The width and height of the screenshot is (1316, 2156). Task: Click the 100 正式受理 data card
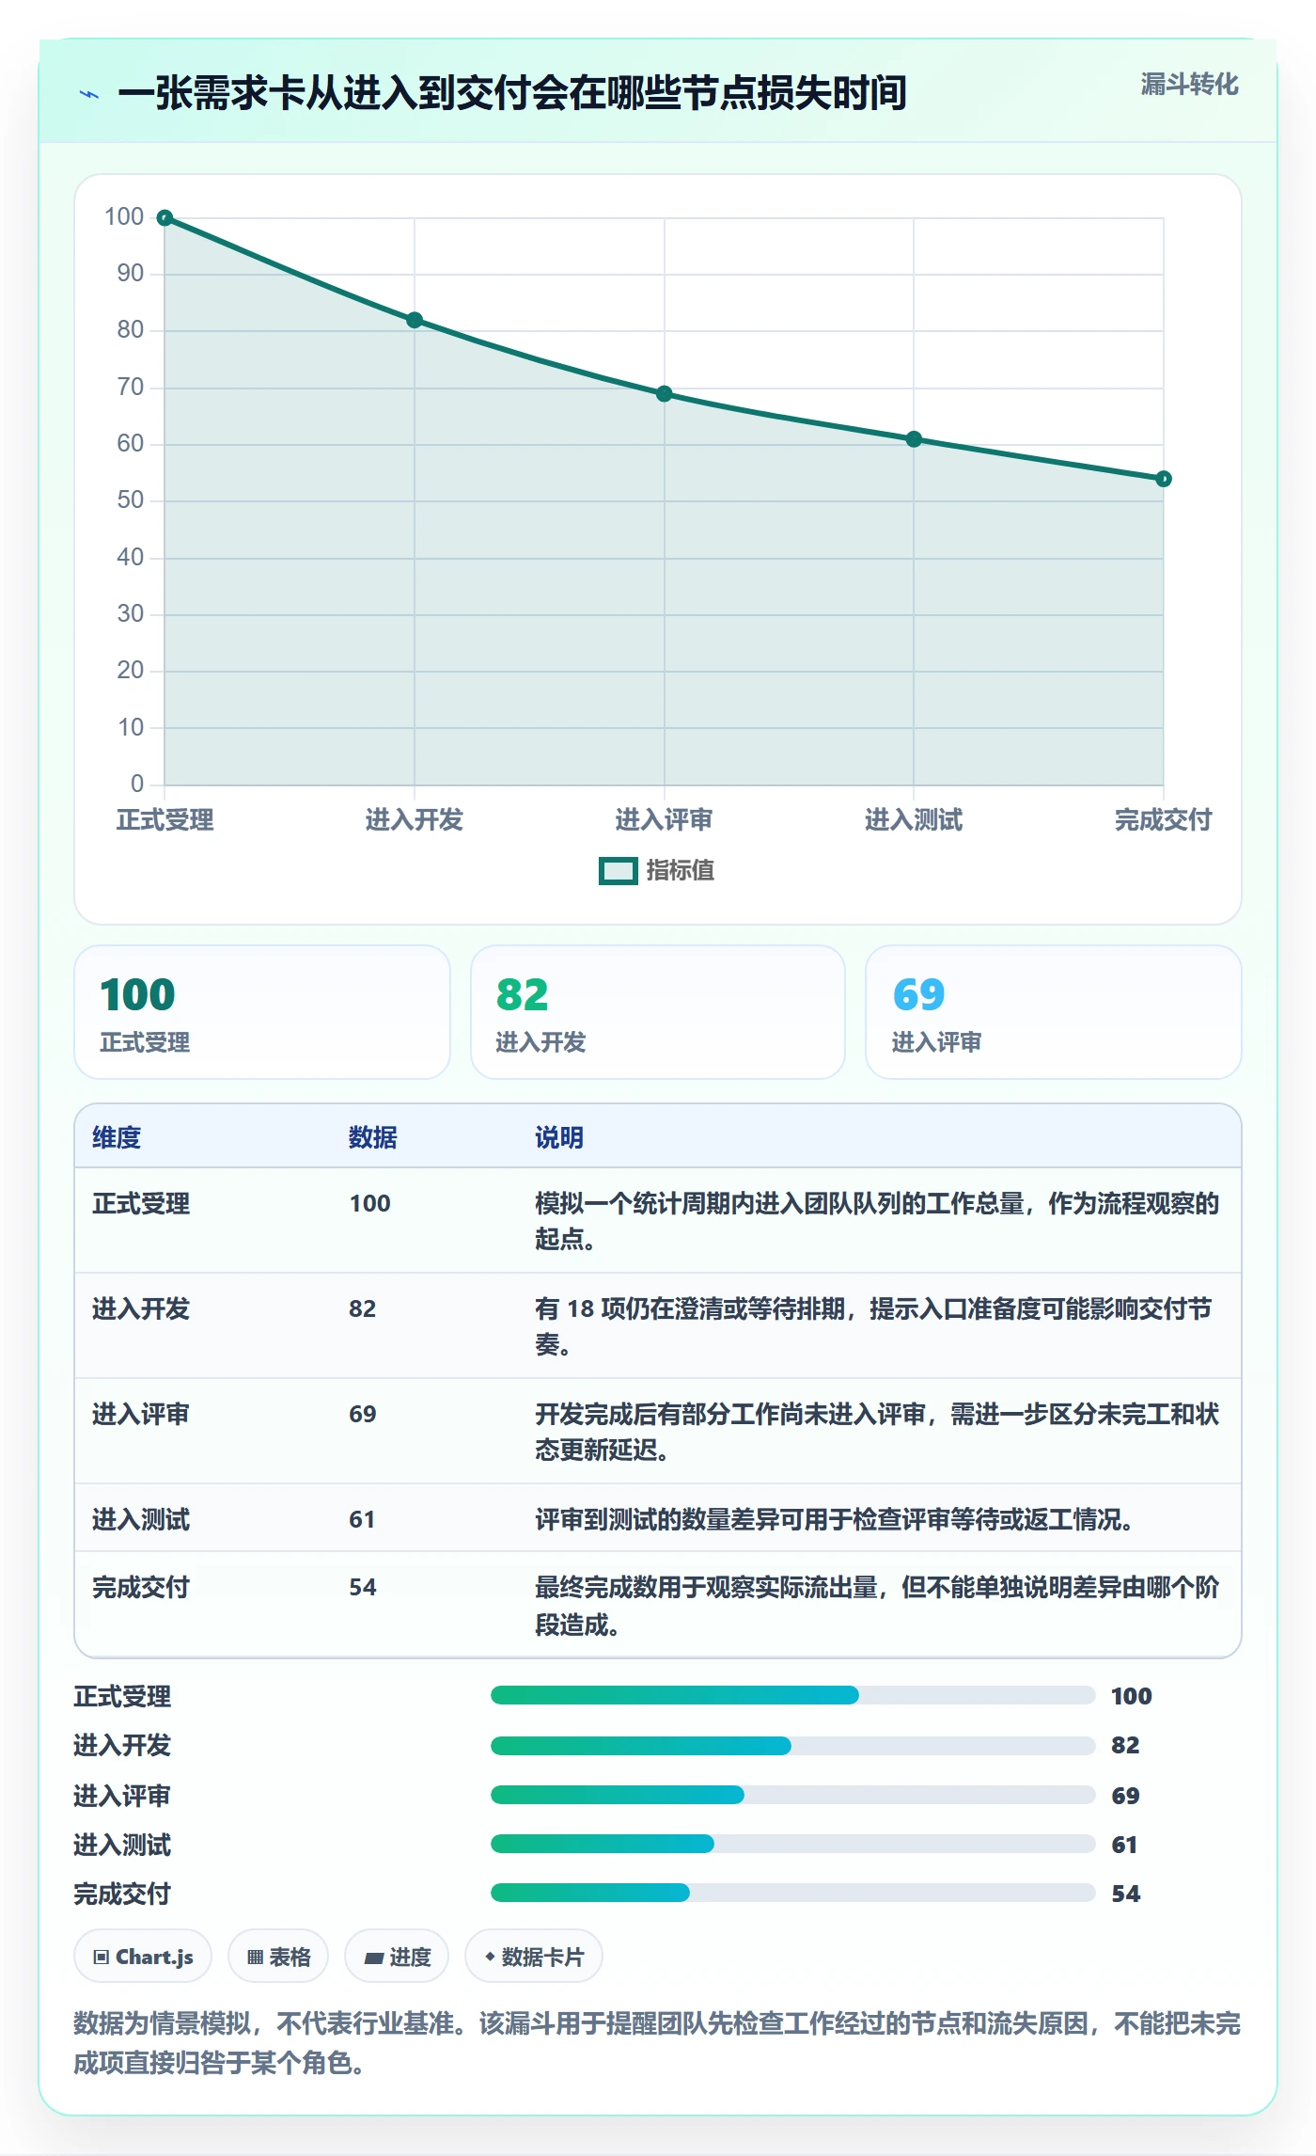tap(262, 1012)
